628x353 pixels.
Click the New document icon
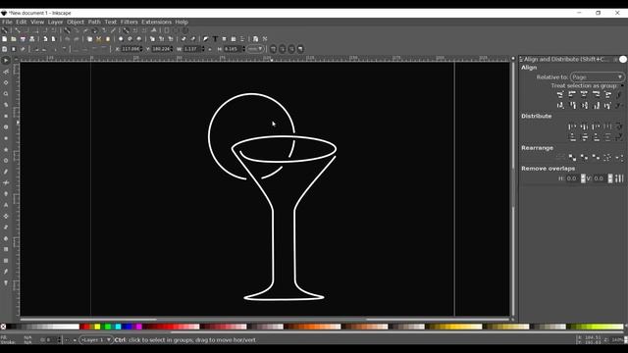[x=4, y=39]
